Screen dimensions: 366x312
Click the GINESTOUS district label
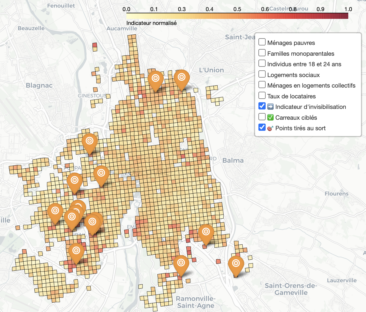(92, 96)
